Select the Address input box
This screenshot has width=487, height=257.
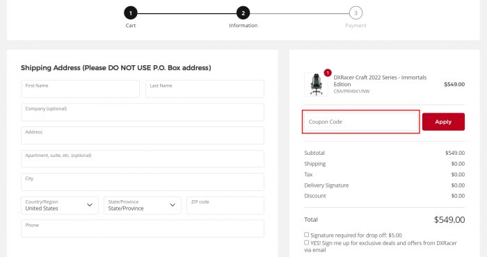143,135
